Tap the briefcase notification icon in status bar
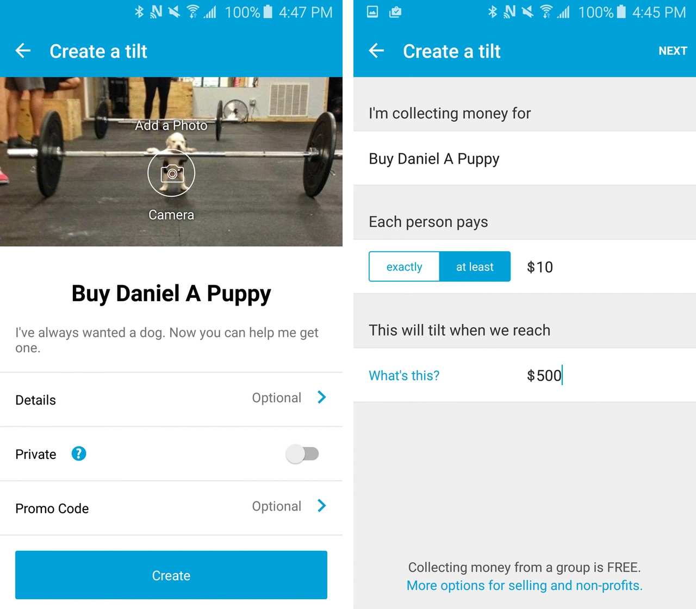The width and height of the screenshot is (696, 609). click(x=395, y=12)
